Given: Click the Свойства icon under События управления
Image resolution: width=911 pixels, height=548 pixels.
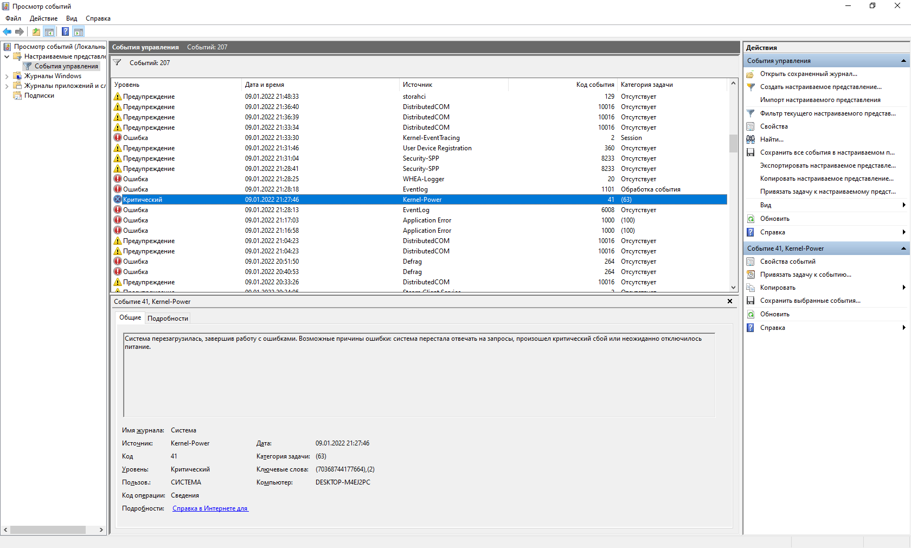Looking at the screenshot, I should click(x=750, y=126).
